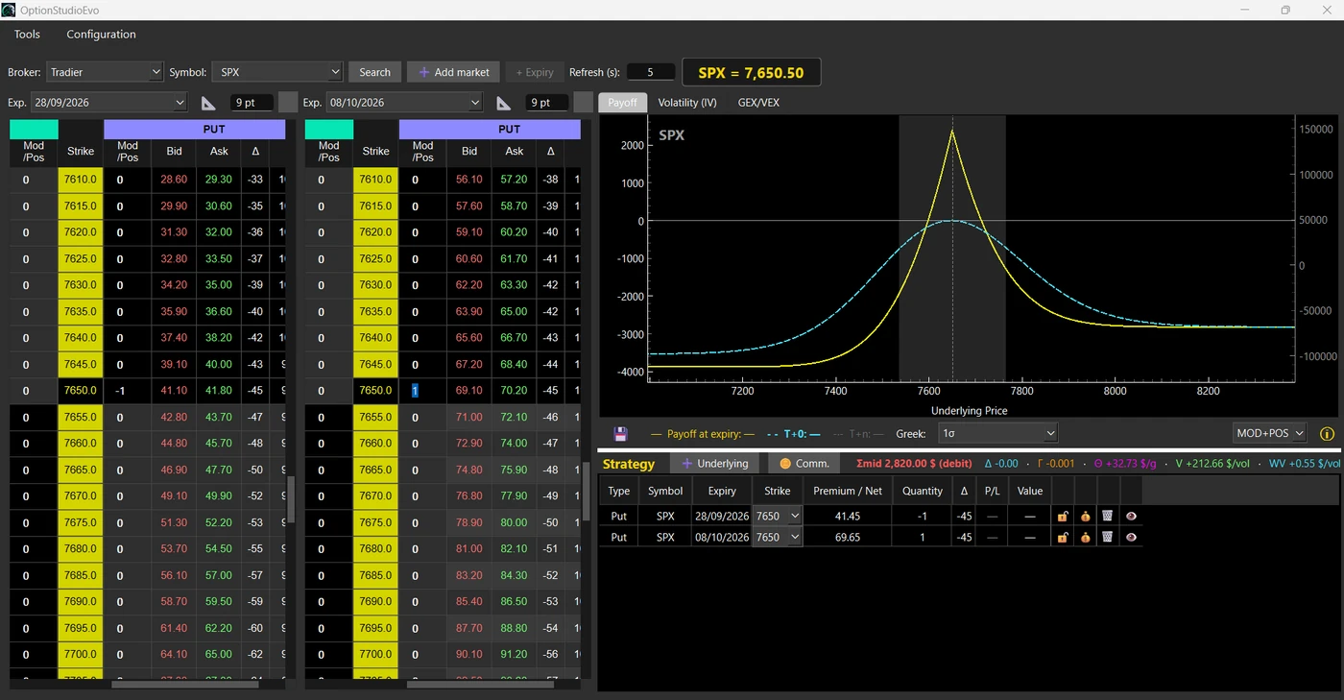Toggle the lock icon for the 28/09/2026 put leg
Viewport: 1344px width, 700px height.
coord(1063,516)
